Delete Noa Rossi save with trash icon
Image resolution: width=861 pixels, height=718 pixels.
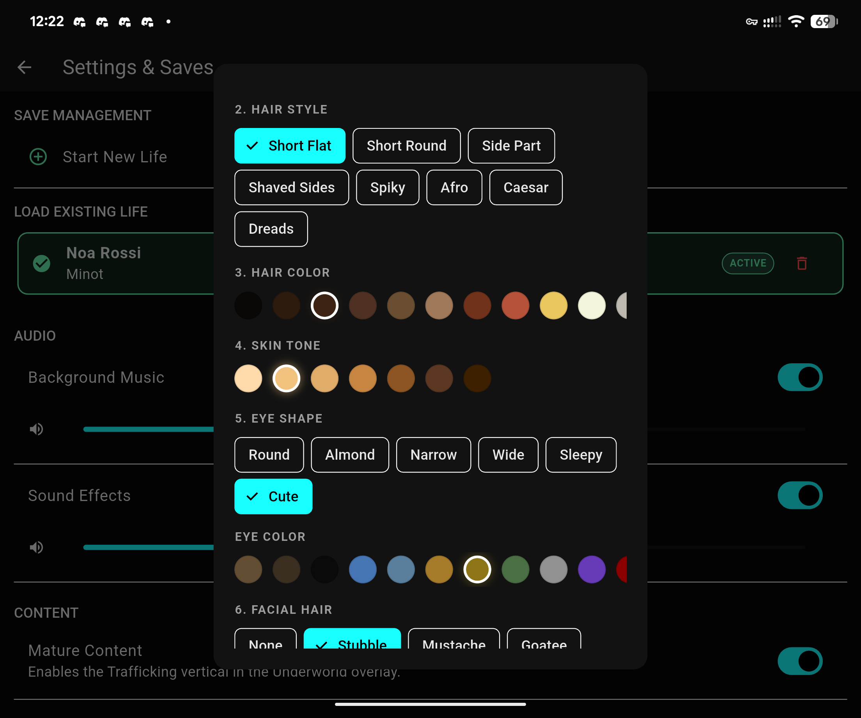coord(802,263)
